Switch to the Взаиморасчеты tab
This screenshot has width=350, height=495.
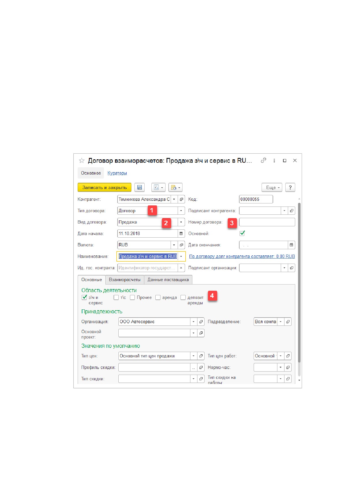pyautogui.click(x=125, y=280)
